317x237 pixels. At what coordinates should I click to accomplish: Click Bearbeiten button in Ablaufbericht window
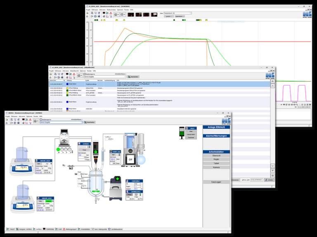133,77
